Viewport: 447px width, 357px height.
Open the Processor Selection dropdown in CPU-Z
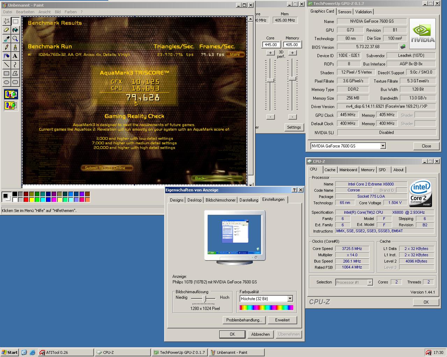[x=370, y=282]
